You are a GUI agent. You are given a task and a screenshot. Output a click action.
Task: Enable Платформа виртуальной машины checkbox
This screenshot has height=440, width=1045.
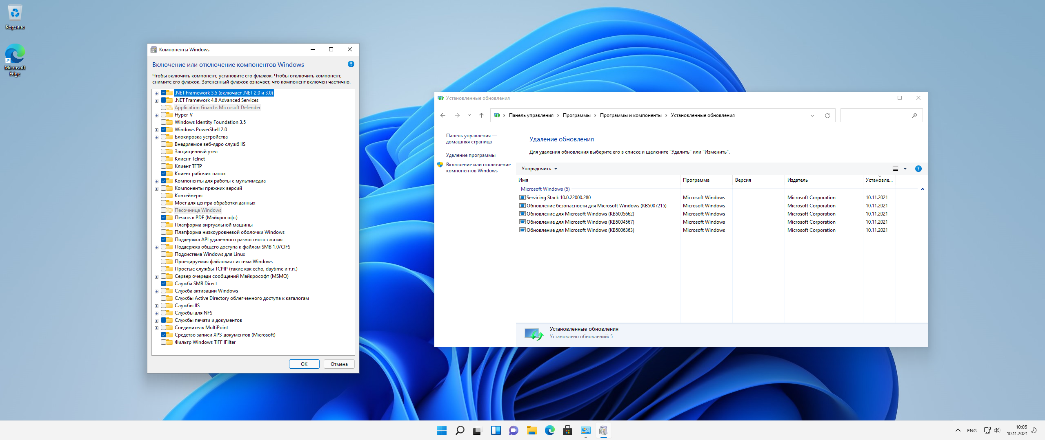pyautogui.click(x=163, y=225)
